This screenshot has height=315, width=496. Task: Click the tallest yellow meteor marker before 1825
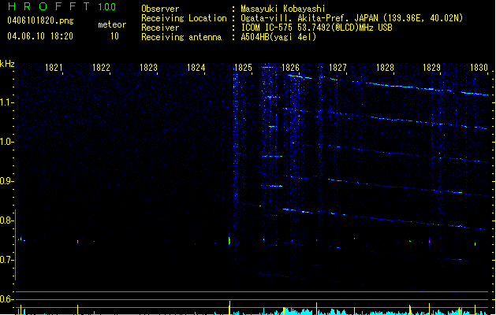[x=229, y=308]
